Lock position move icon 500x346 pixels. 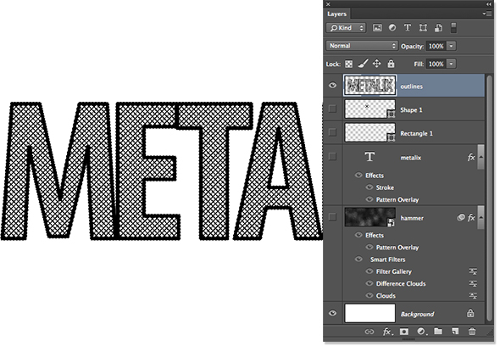click(x=376, y=64)
